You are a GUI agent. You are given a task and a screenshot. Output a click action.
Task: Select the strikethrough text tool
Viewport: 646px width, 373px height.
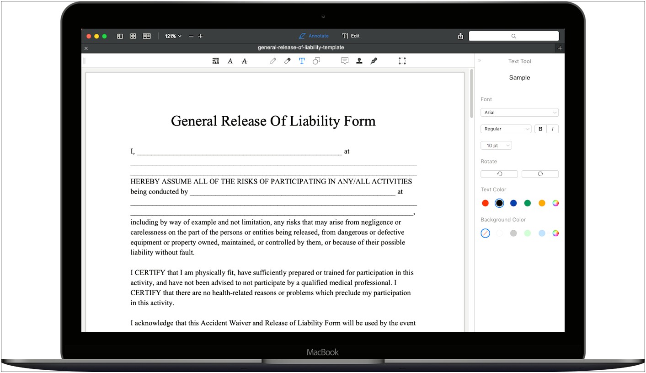click(x=244, y=61)
